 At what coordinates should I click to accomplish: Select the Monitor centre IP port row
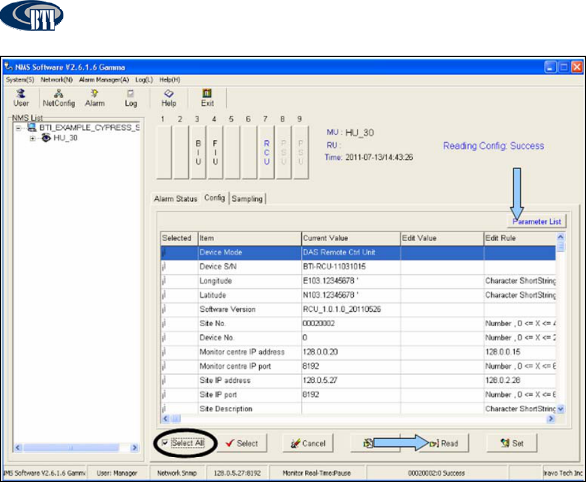coord(358,366)
